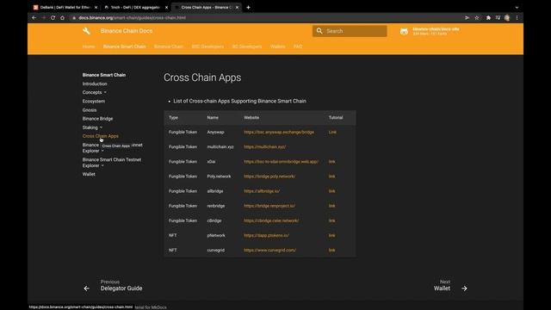Image resolution: width=551 pixels, height=310 pixels.
Task: Expand the Concepts sidebar section
Action: point(94,92)
